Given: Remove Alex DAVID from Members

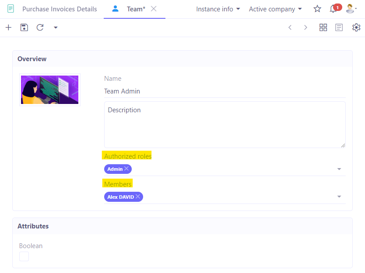Looking at the screenshot, I should tap(138, 197).
